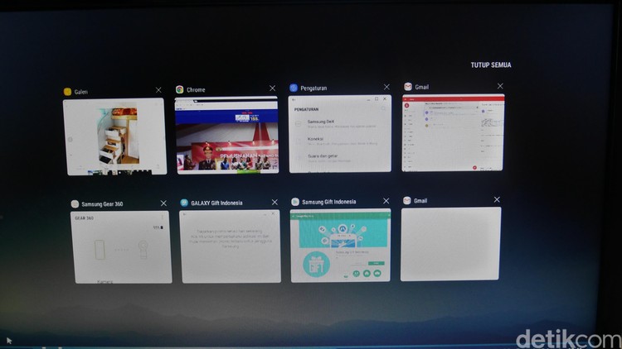Click the "Chrome" card title

click(196, 90)
